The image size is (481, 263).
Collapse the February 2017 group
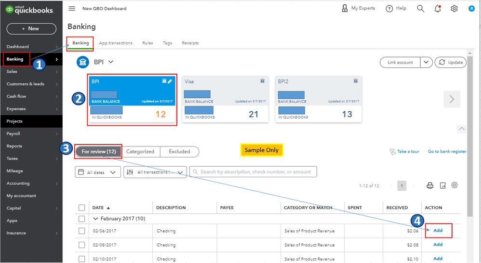95,219
